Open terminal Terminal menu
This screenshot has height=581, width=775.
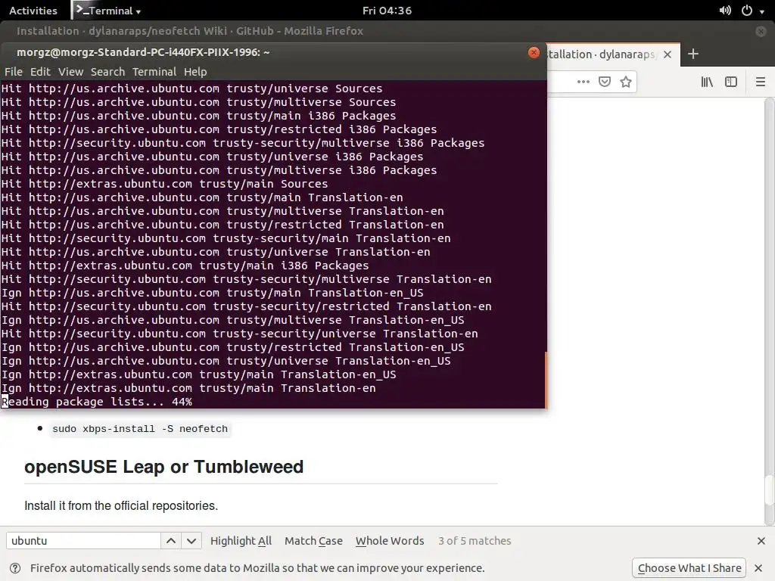pyautogui.click(x=154, y=72)
